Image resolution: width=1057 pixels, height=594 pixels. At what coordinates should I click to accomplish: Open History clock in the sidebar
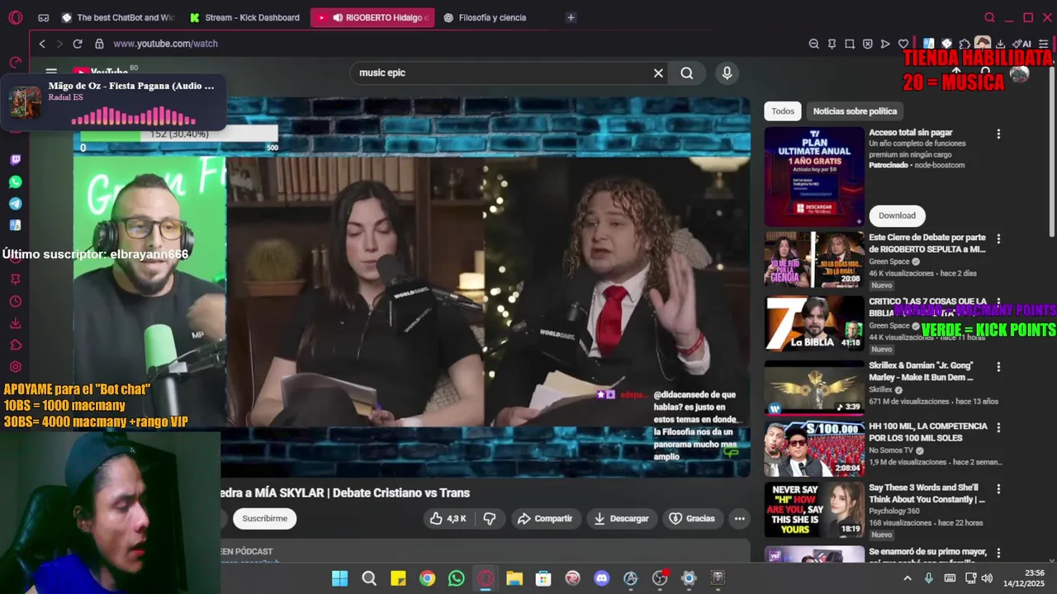15,301
